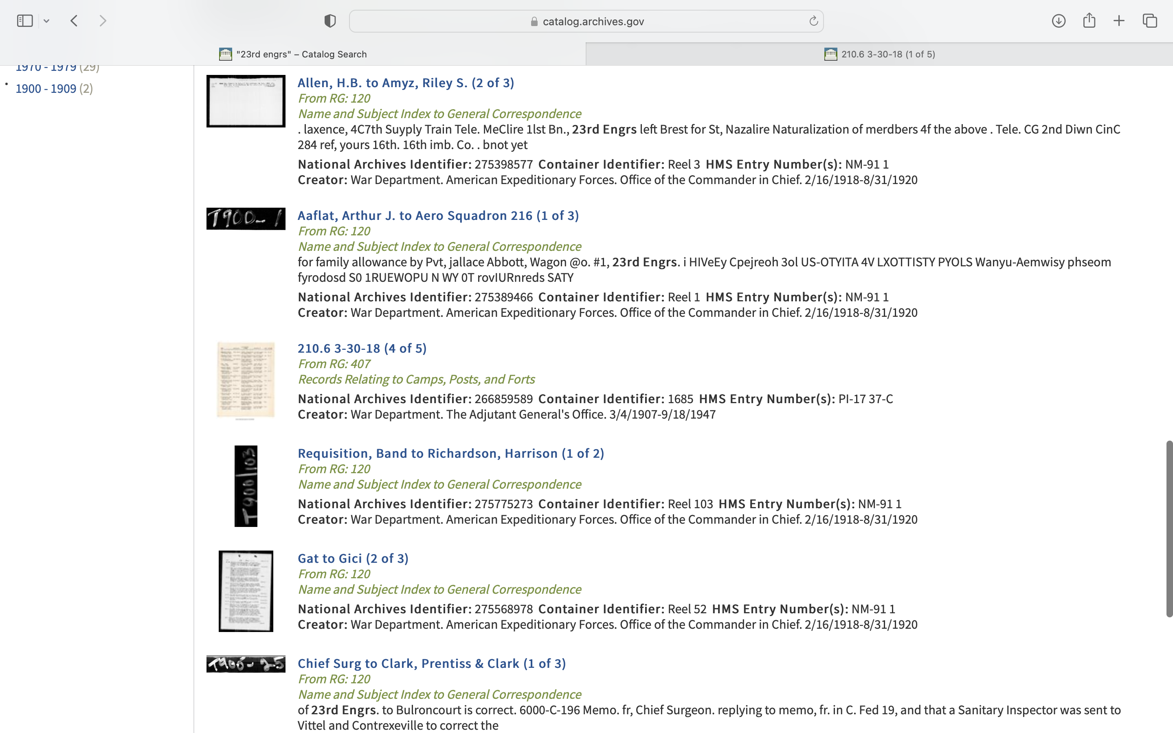The width and height of the screenshot is (1173, 733).
Task: Open the share sheet icon
Action: click(x=1089, y=21)
